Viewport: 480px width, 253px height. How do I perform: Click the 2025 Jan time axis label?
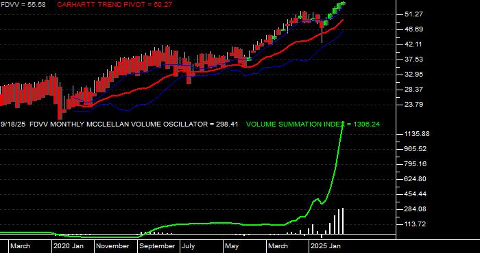[x=326, y=246]
